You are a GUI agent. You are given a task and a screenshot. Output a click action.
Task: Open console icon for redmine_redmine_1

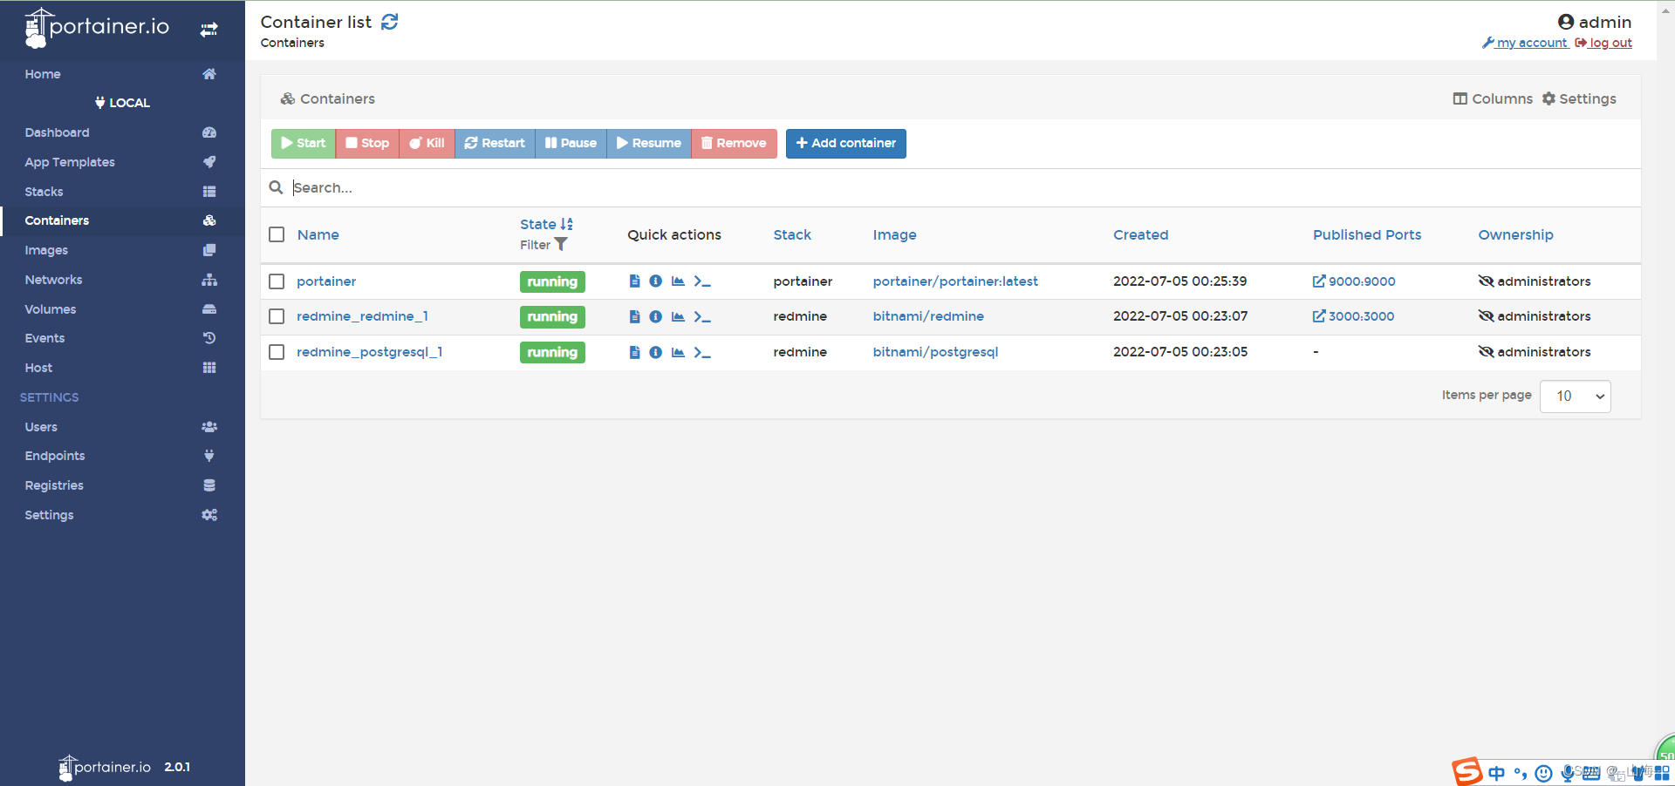pyautogui.click(x=702, y=316)
